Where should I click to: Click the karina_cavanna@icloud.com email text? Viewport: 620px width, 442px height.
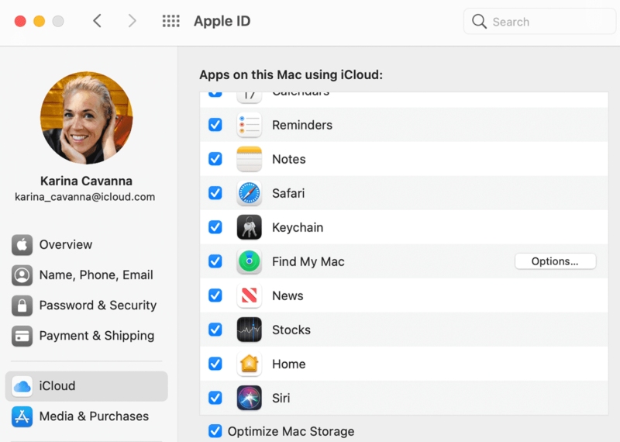[x=85, y=197]
